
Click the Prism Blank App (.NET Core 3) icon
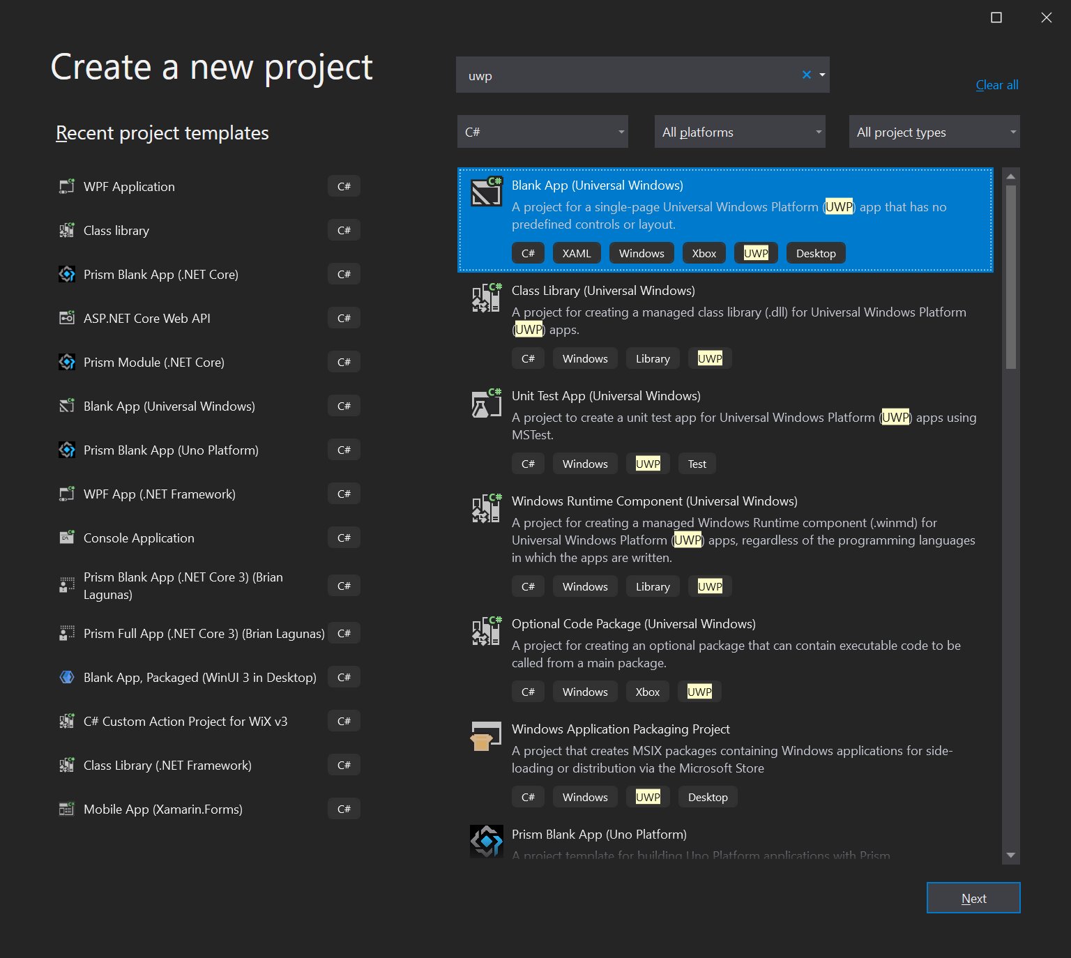67,585
